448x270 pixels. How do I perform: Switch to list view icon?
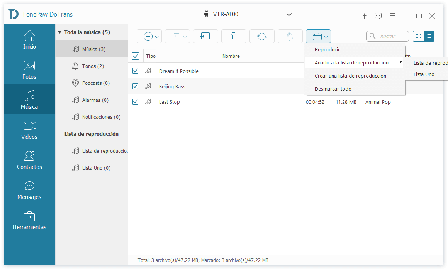pos(429,36)
